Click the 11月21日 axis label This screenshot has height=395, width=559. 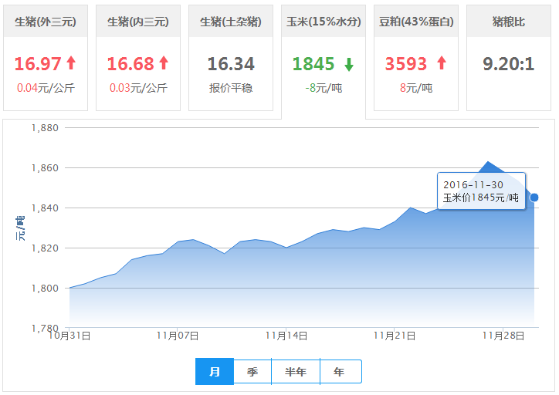[395, 336]
